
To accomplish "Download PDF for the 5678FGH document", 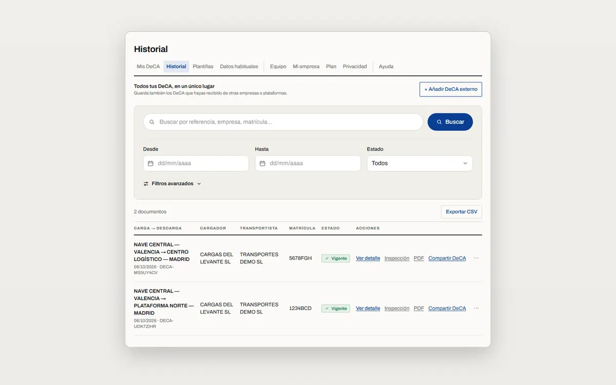I will (x=419, y=258).
